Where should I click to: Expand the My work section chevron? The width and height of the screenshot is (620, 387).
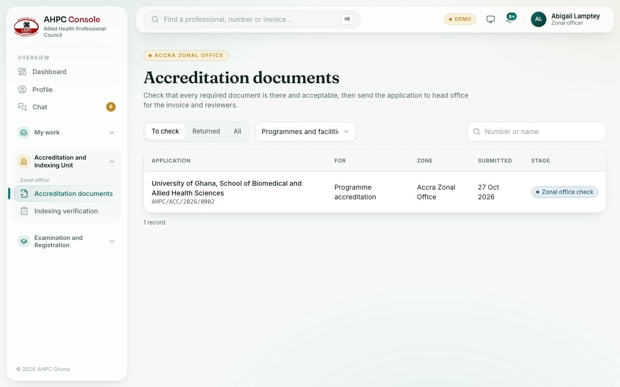tap(112, 133)
